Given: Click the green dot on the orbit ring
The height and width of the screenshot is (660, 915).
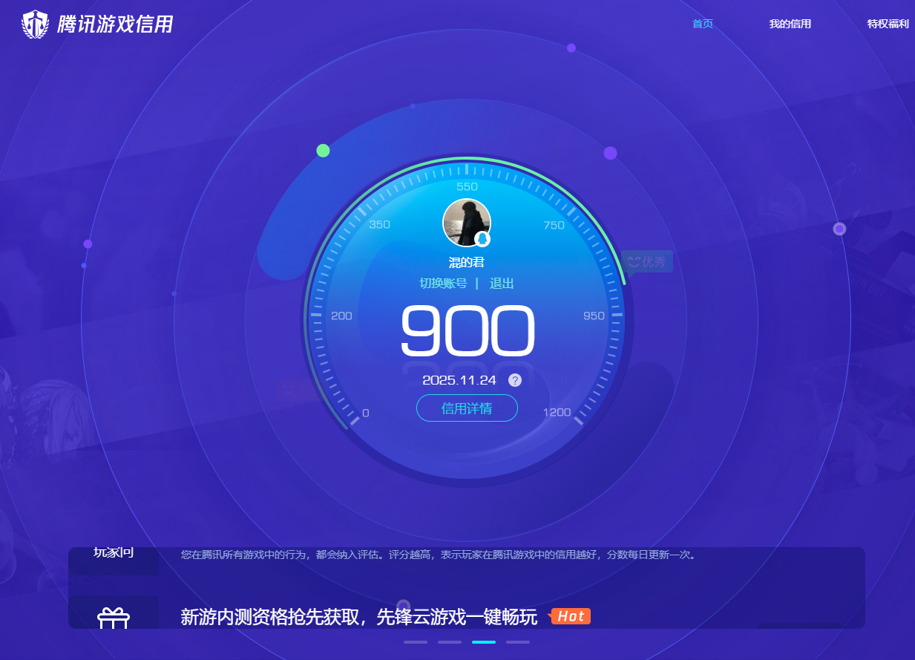Looking at the screenshot, I should click(323, 151).
